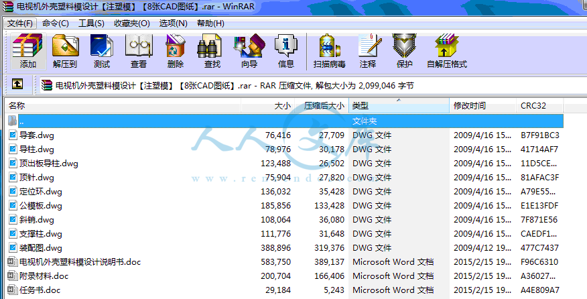Image resolution: width=587 pixels, height=299 pixels.
Task: Click CRC32 value E1E13FDF
Action: (x=539, y=206)
